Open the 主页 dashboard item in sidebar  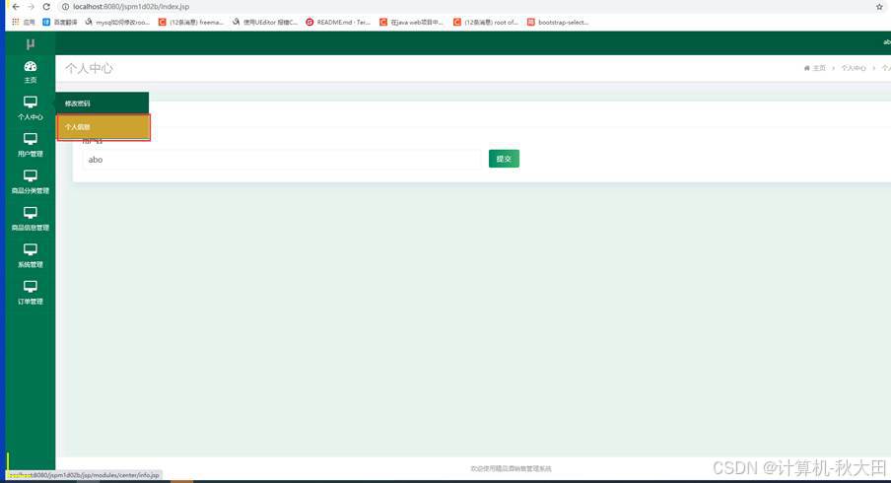31,72
